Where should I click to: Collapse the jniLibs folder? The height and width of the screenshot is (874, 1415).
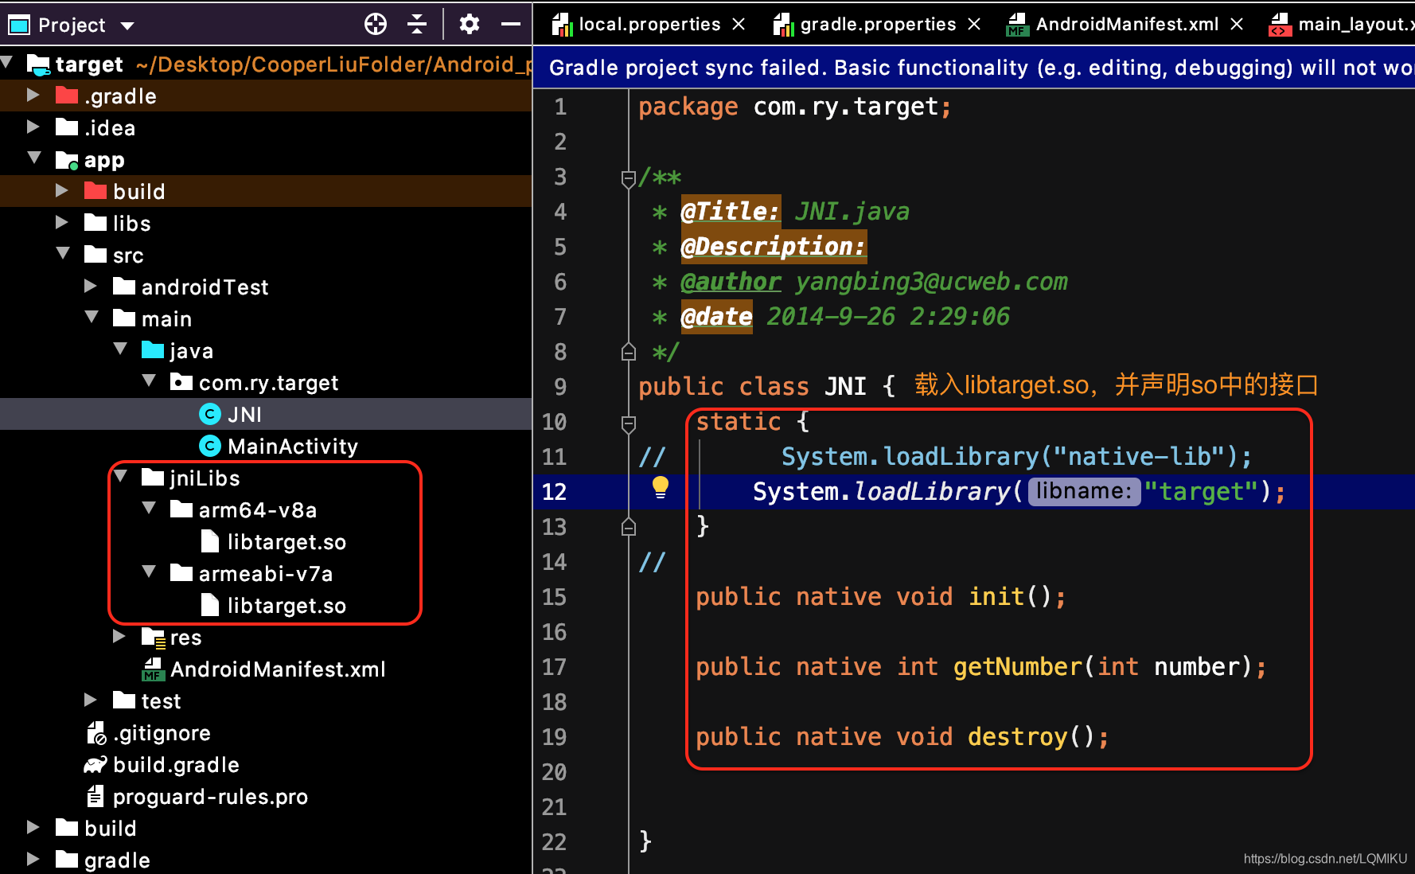(x=120, y=477)
